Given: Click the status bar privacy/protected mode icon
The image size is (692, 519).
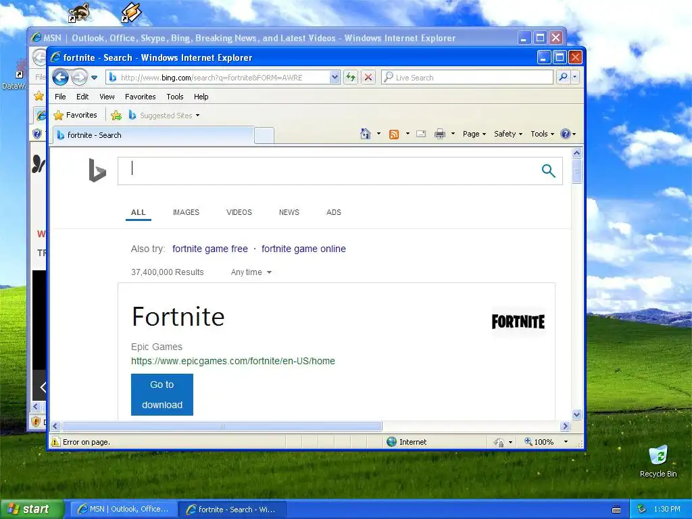Looking at the screenshot, I should (x=499, y=442).
